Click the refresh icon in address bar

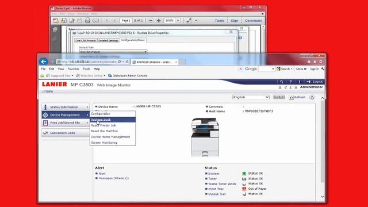click(x=127, y=62)
